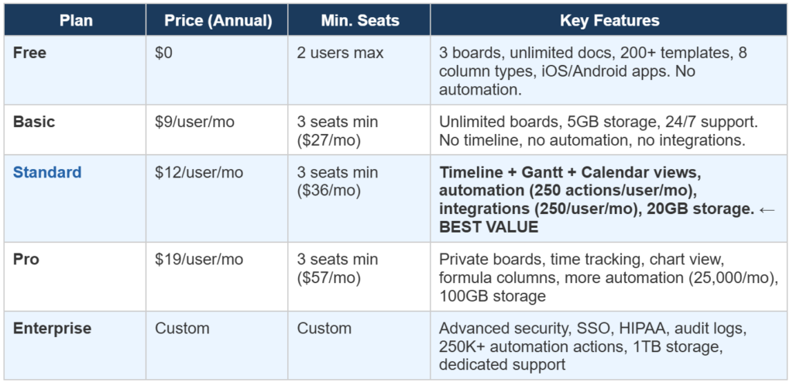Click the Free plan name cell
The width and height of the screenshot is (793, 386).
29,53
